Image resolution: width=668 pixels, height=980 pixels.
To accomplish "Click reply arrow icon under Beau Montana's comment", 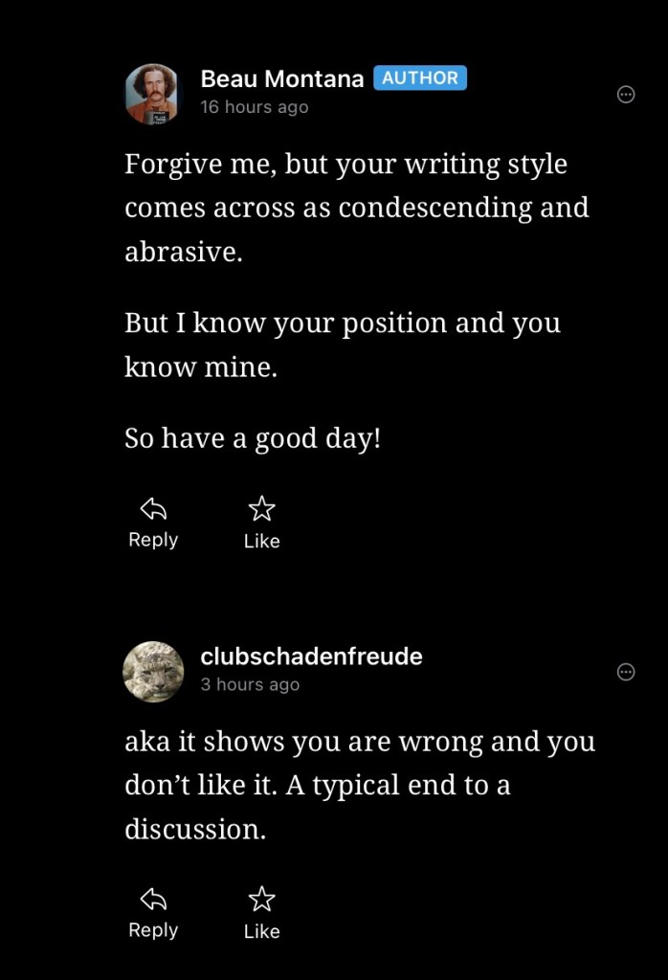I will pos(153,508).
